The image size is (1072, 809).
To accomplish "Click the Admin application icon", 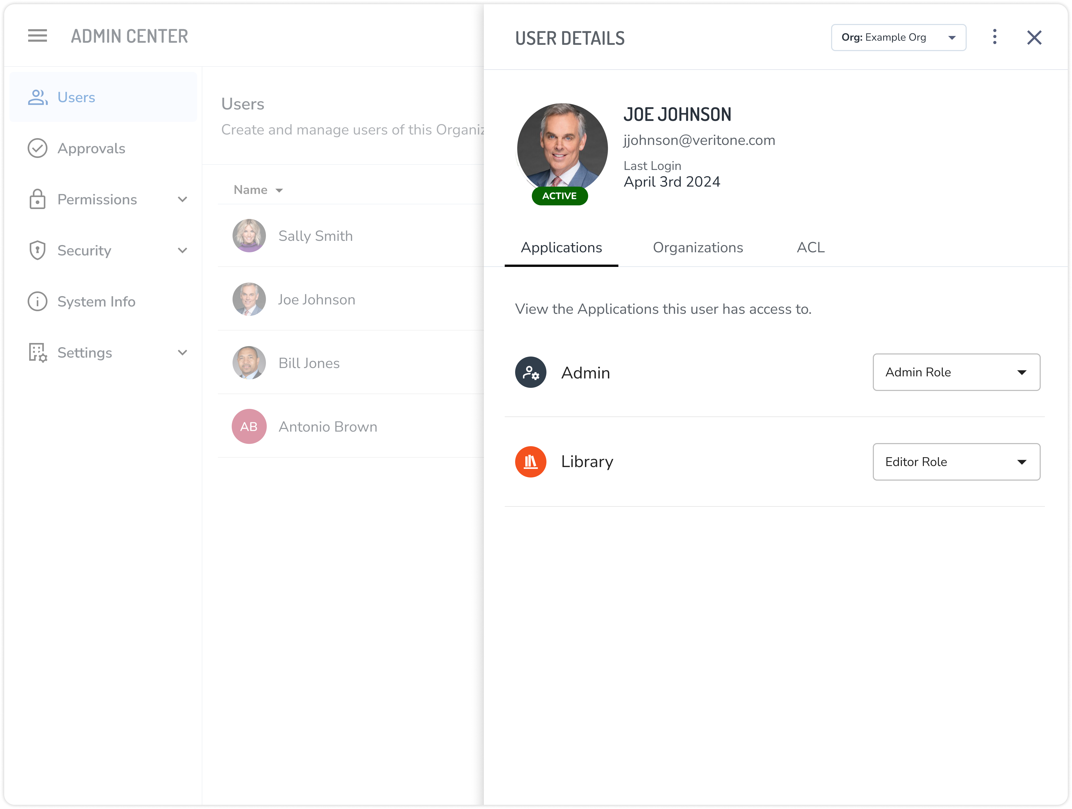I will point(531,372).
